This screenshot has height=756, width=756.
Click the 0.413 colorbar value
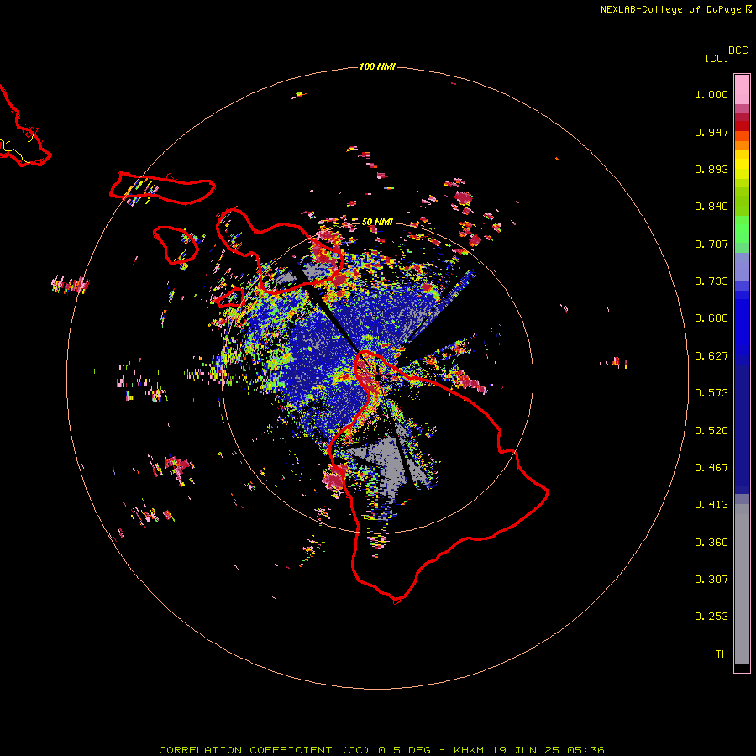[x=711, y=505]
